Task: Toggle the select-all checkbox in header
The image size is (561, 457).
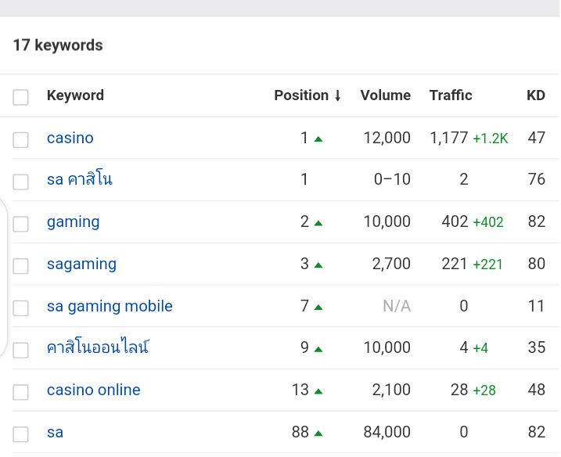Action: [20, 97]
